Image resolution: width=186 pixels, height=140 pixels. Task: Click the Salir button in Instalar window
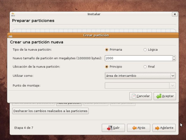(113, 128)
